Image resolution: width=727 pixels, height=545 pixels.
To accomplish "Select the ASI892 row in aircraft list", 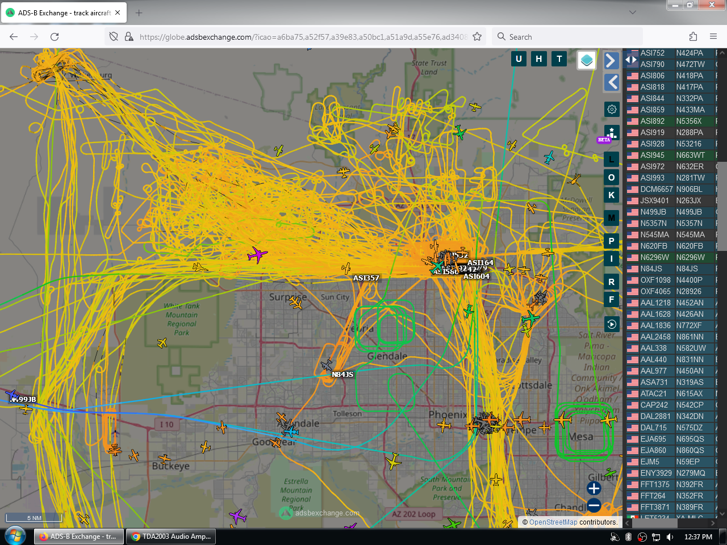I will (x=671, y=121).
